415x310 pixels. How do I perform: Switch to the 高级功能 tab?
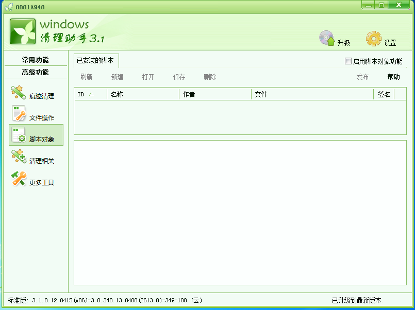tap(35, 72)
